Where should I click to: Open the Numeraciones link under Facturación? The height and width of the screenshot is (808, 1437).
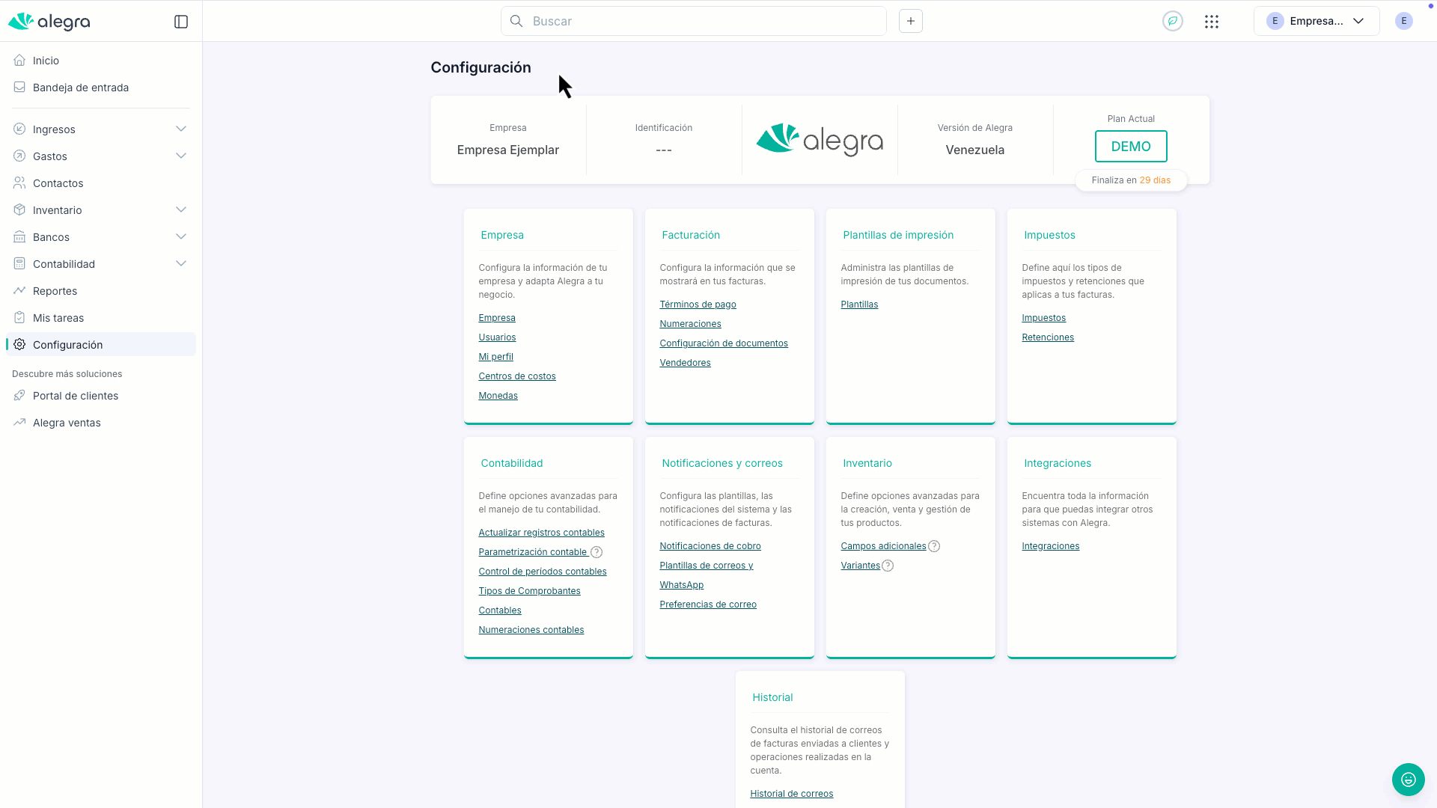[x=691, y=324]
